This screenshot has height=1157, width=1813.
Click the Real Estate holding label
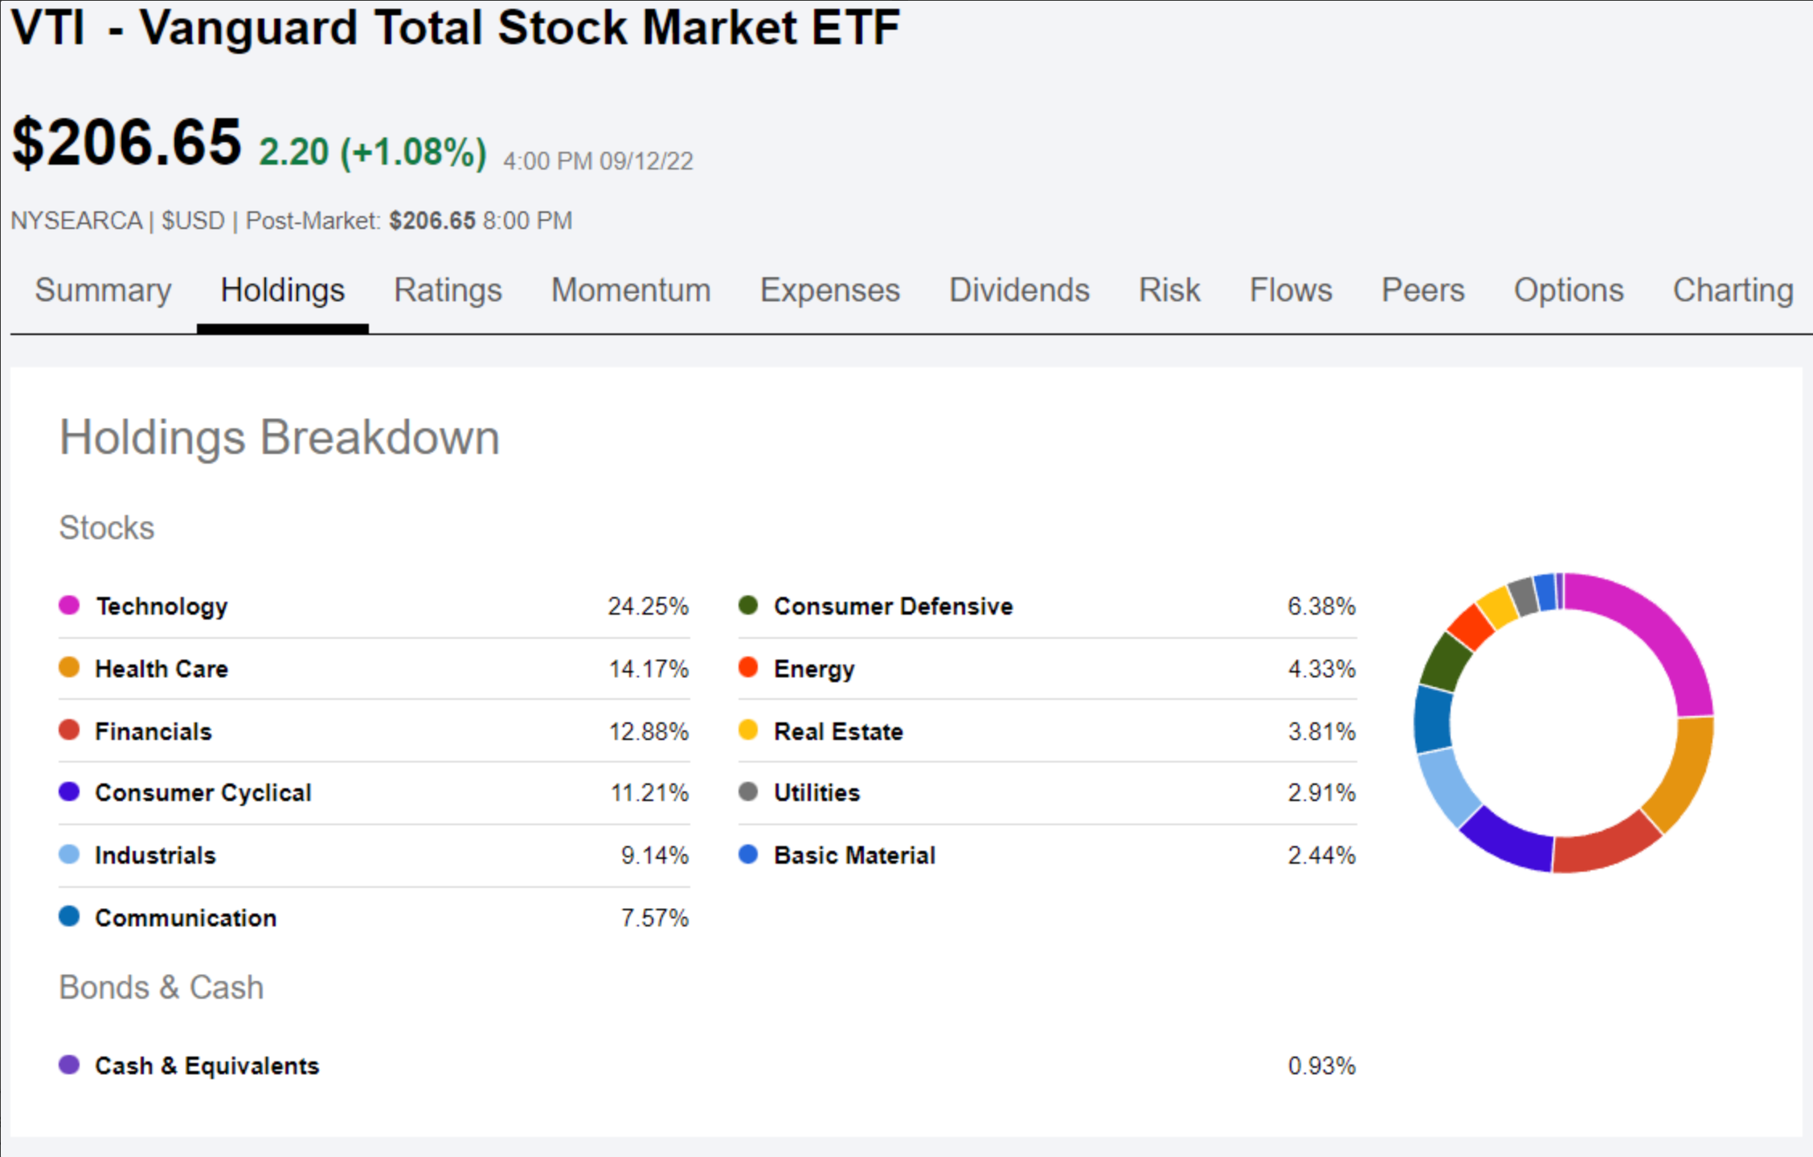837,730
